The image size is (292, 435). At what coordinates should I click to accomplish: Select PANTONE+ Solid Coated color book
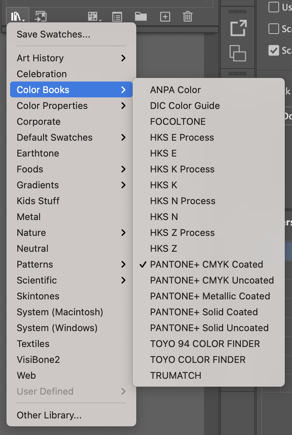coord(204,312)
